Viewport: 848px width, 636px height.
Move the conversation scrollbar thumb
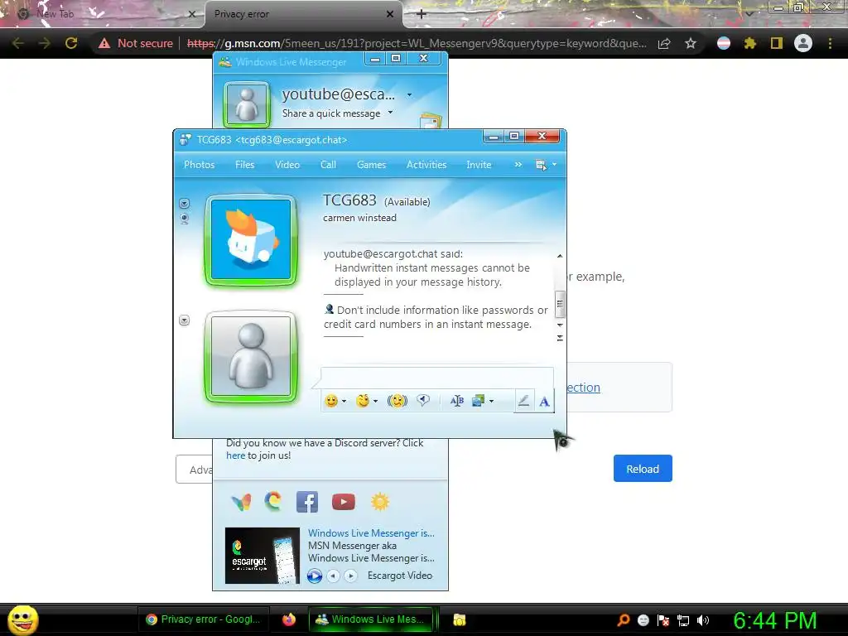(560, 303)
